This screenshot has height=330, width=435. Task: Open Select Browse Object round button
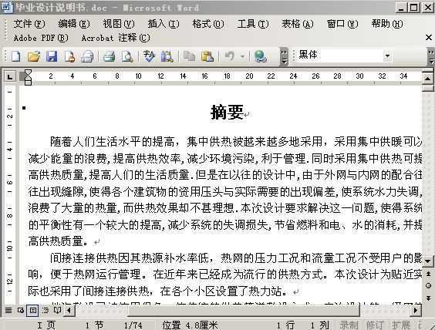coord(428,285)
